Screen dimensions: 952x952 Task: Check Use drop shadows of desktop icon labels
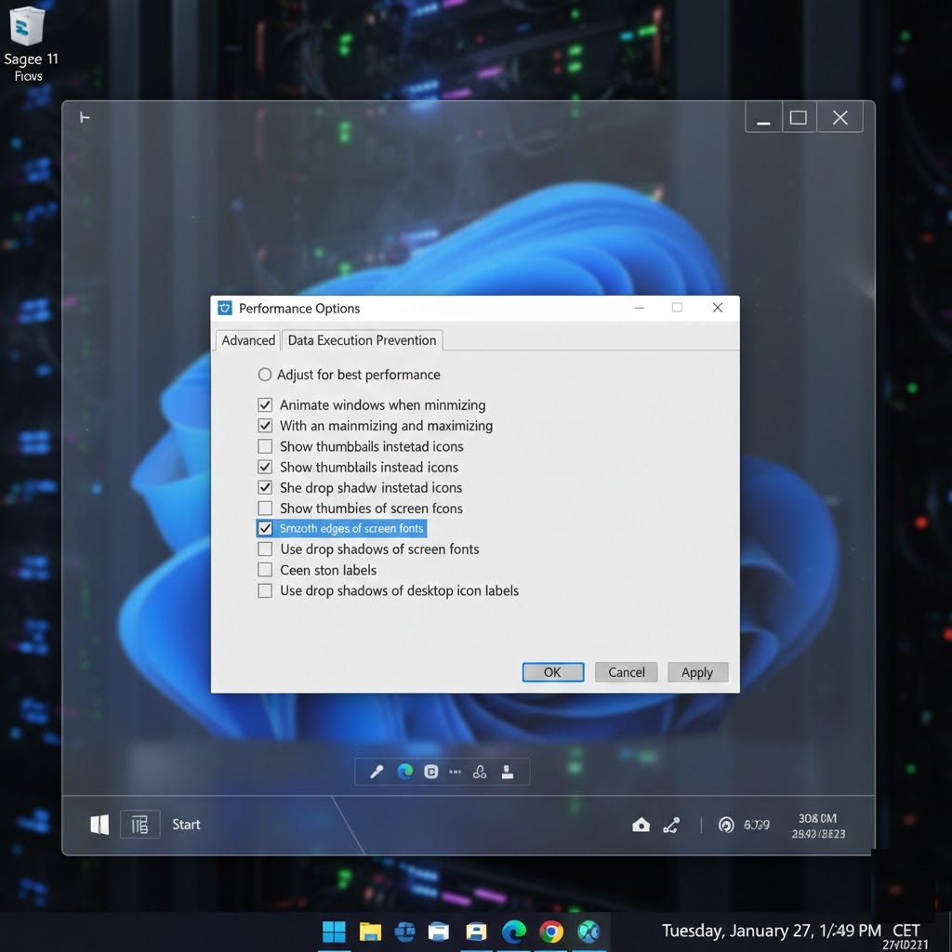(x=265, y=590)
